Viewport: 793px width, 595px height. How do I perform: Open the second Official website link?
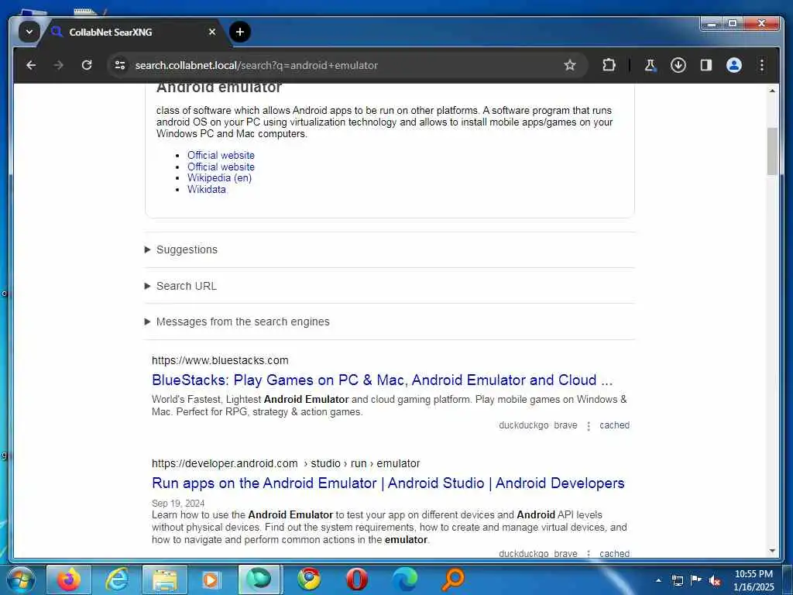(x=221, y=167)
